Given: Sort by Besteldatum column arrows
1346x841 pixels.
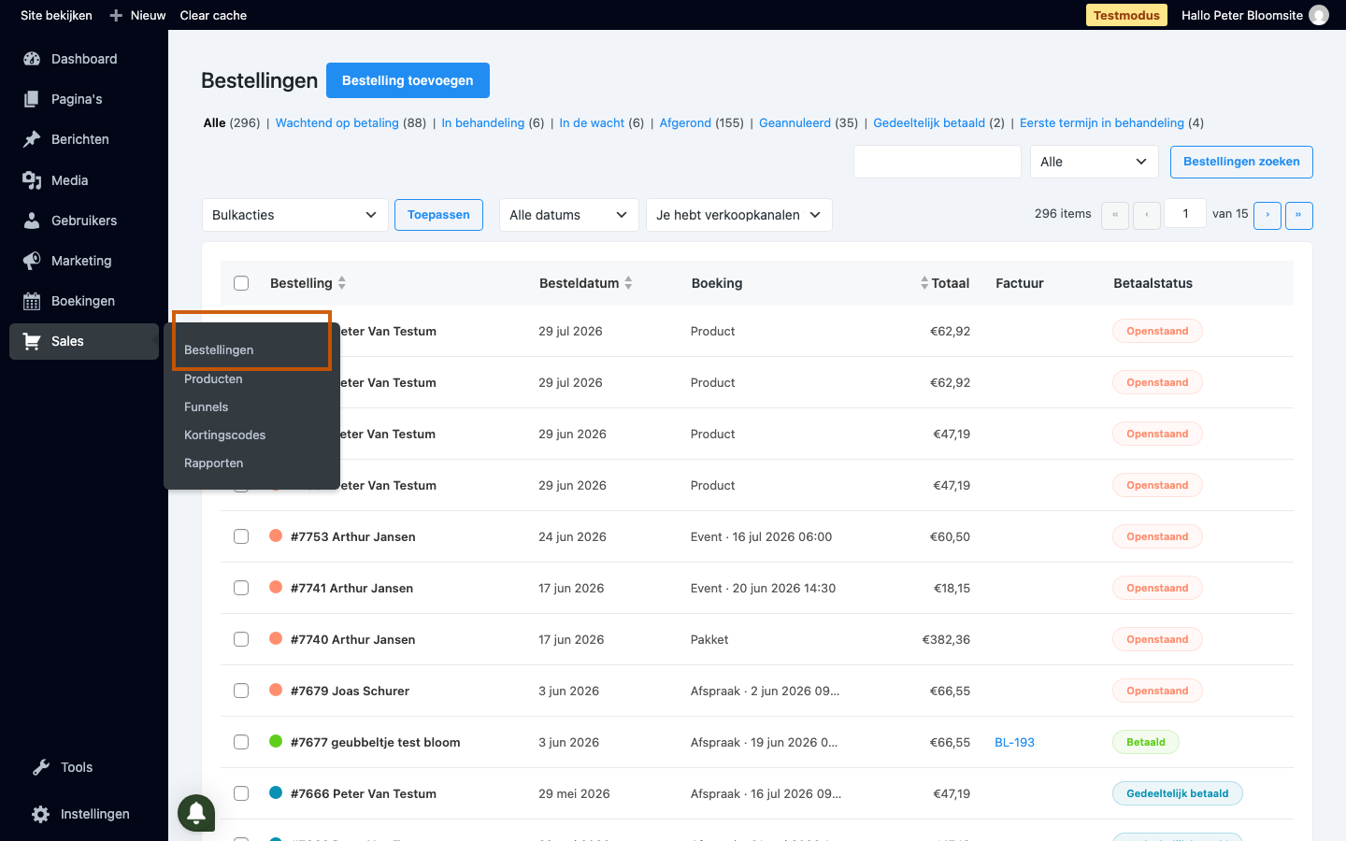Looking at the screenshot, I should coord(628,282).
